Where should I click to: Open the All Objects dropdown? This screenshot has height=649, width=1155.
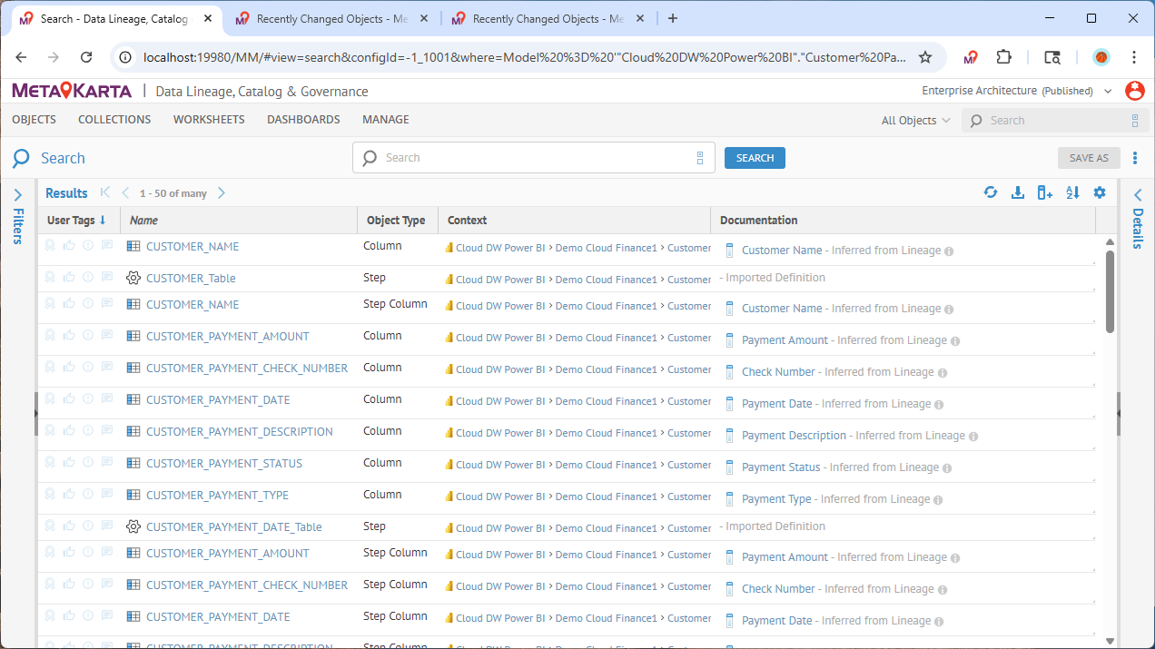915,121
